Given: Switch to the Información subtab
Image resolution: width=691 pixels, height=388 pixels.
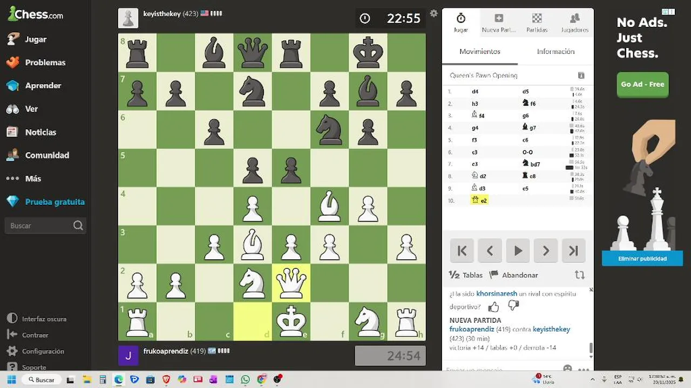Looking at the screenshot, I should [555, 52].
